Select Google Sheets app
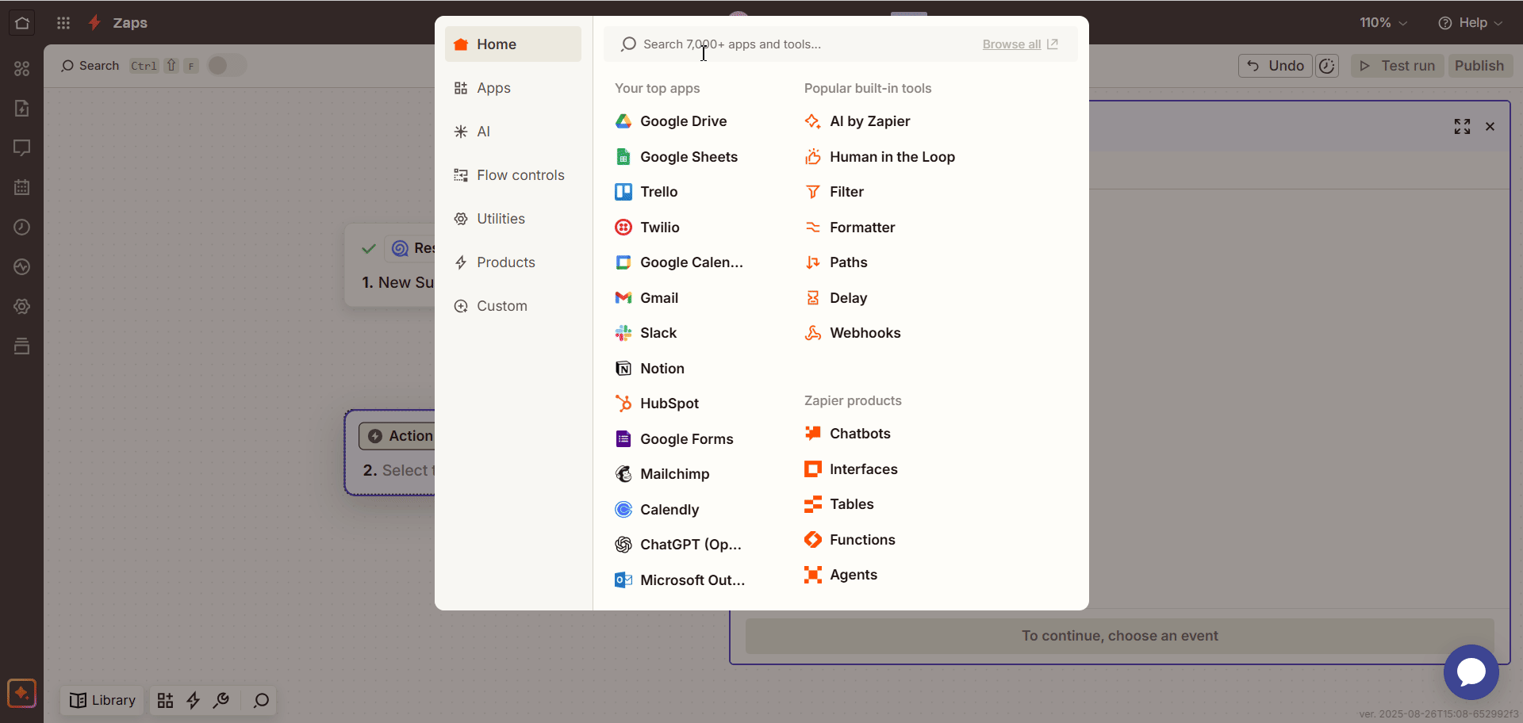The image size is (1523, 723). click(x=677, y=157)
